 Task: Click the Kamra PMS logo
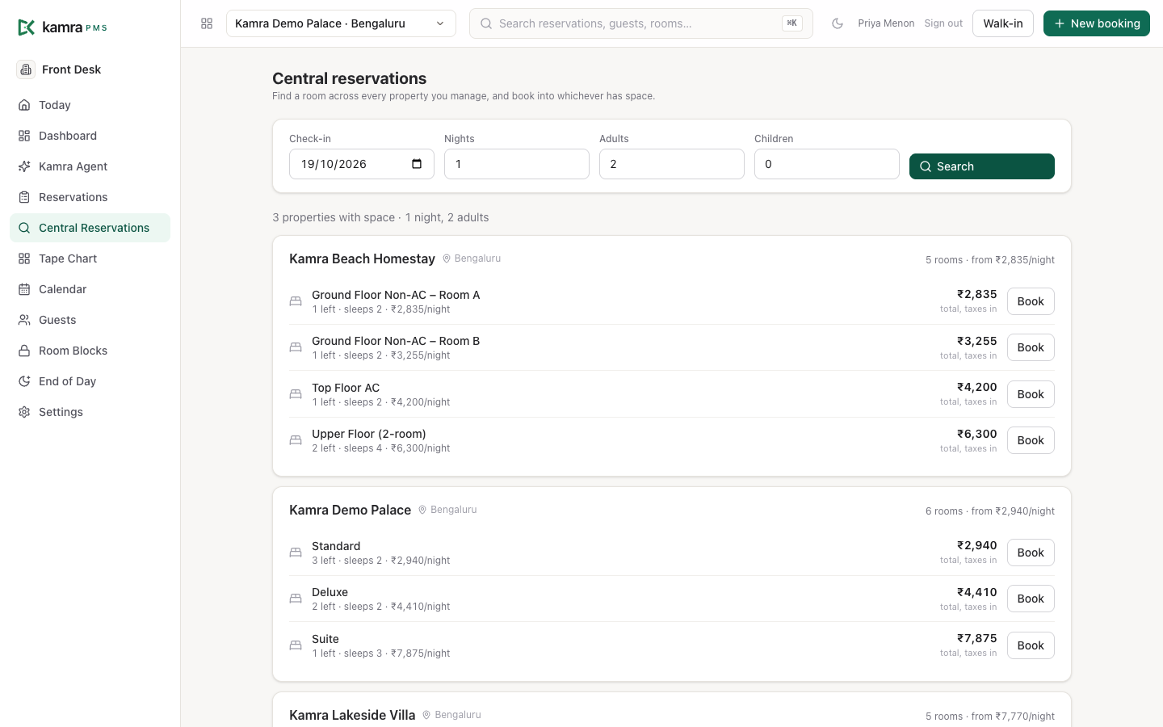(x=62, y=27)
